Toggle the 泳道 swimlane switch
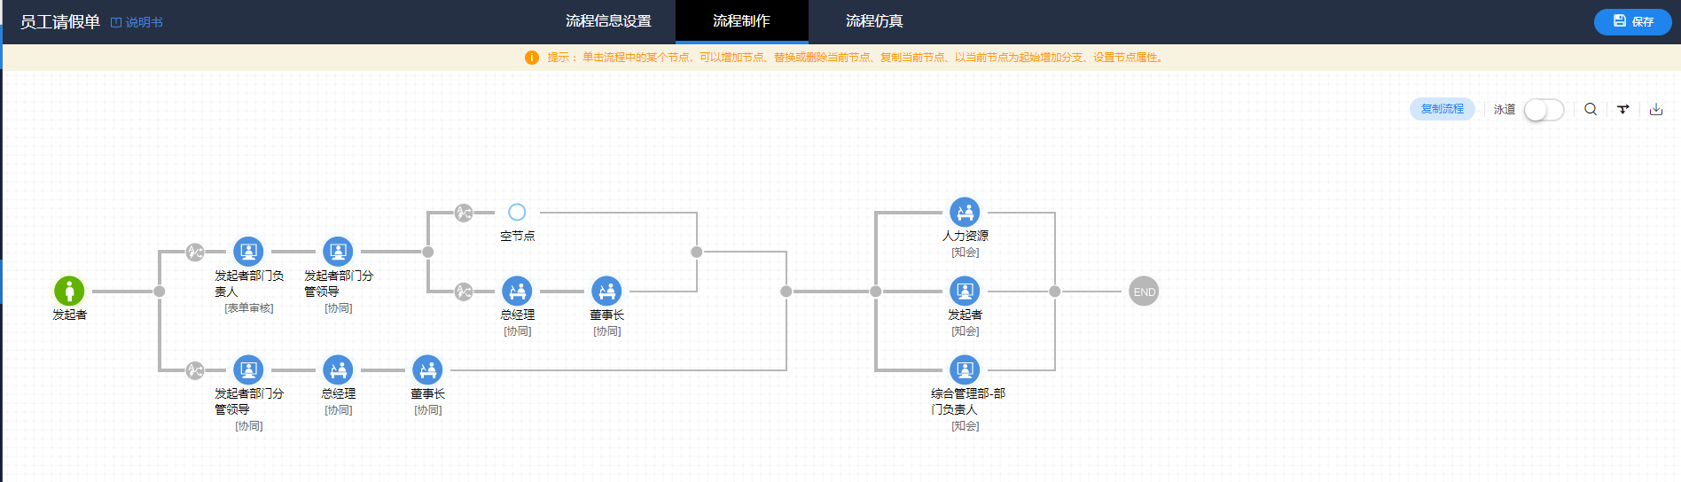1681x482 pixels. [x=1544, y=110]
